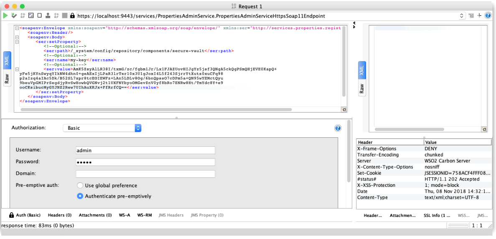The image size is (496, 239).
Task: Collapse the soapenv:Envelope XML node
Action: click(x=17, y=28)
